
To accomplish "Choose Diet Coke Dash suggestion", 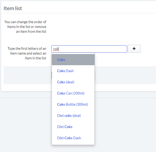I will click(73, 138).
